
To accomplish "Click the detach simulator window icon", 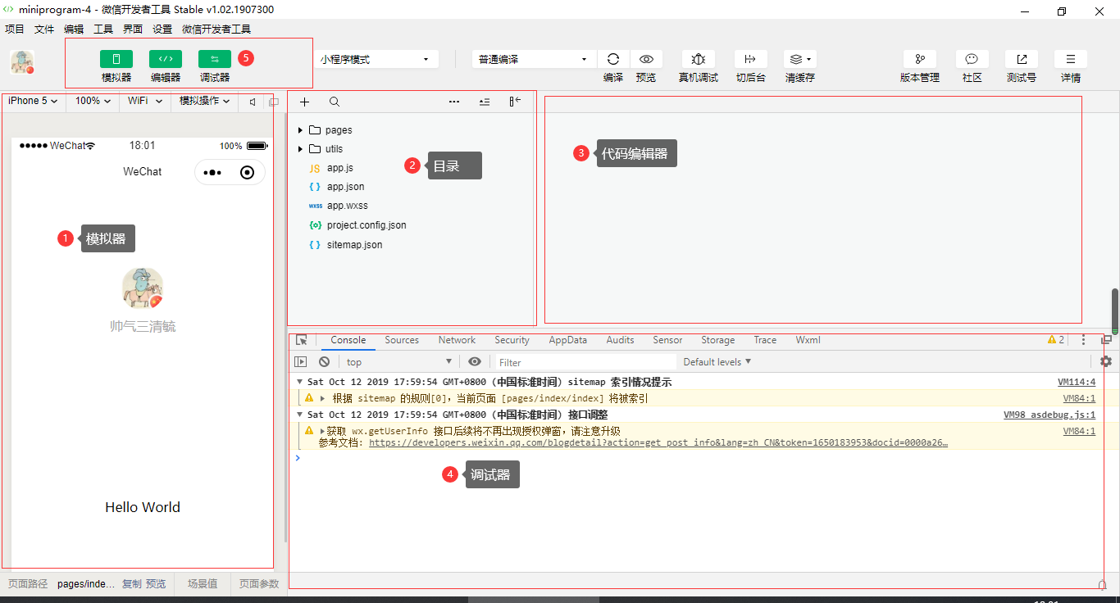I will (274, 102).
